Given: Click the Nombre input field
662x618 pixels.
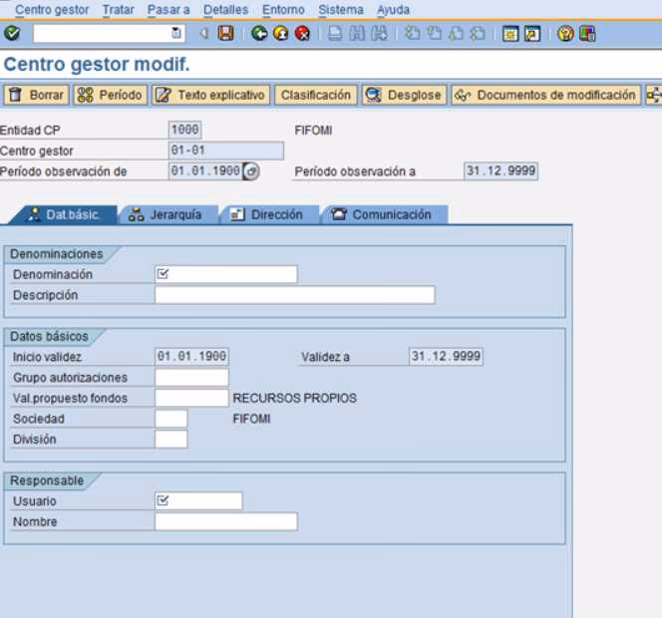Looking at the screenshot, I should [x=226, y=521].
